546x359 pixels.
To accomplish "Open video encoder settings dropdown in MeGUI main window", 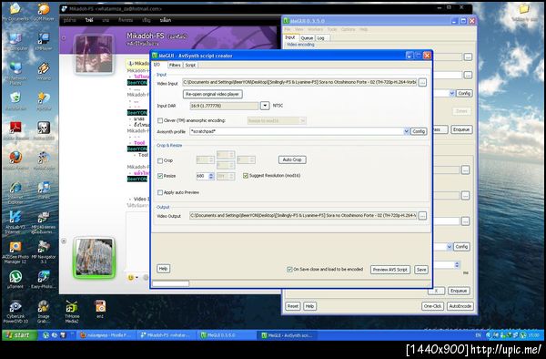I will [451, 93].
